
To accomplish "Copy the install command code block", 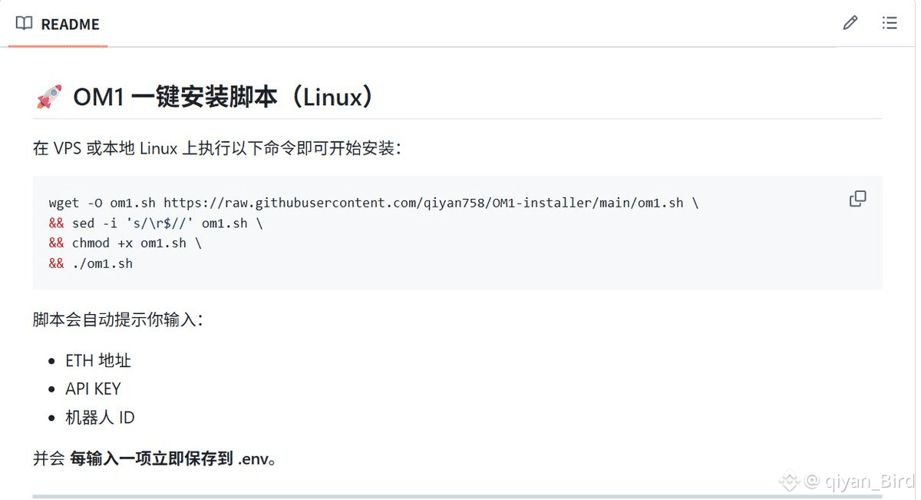I will pyautogui.click(x=857, y=199).
